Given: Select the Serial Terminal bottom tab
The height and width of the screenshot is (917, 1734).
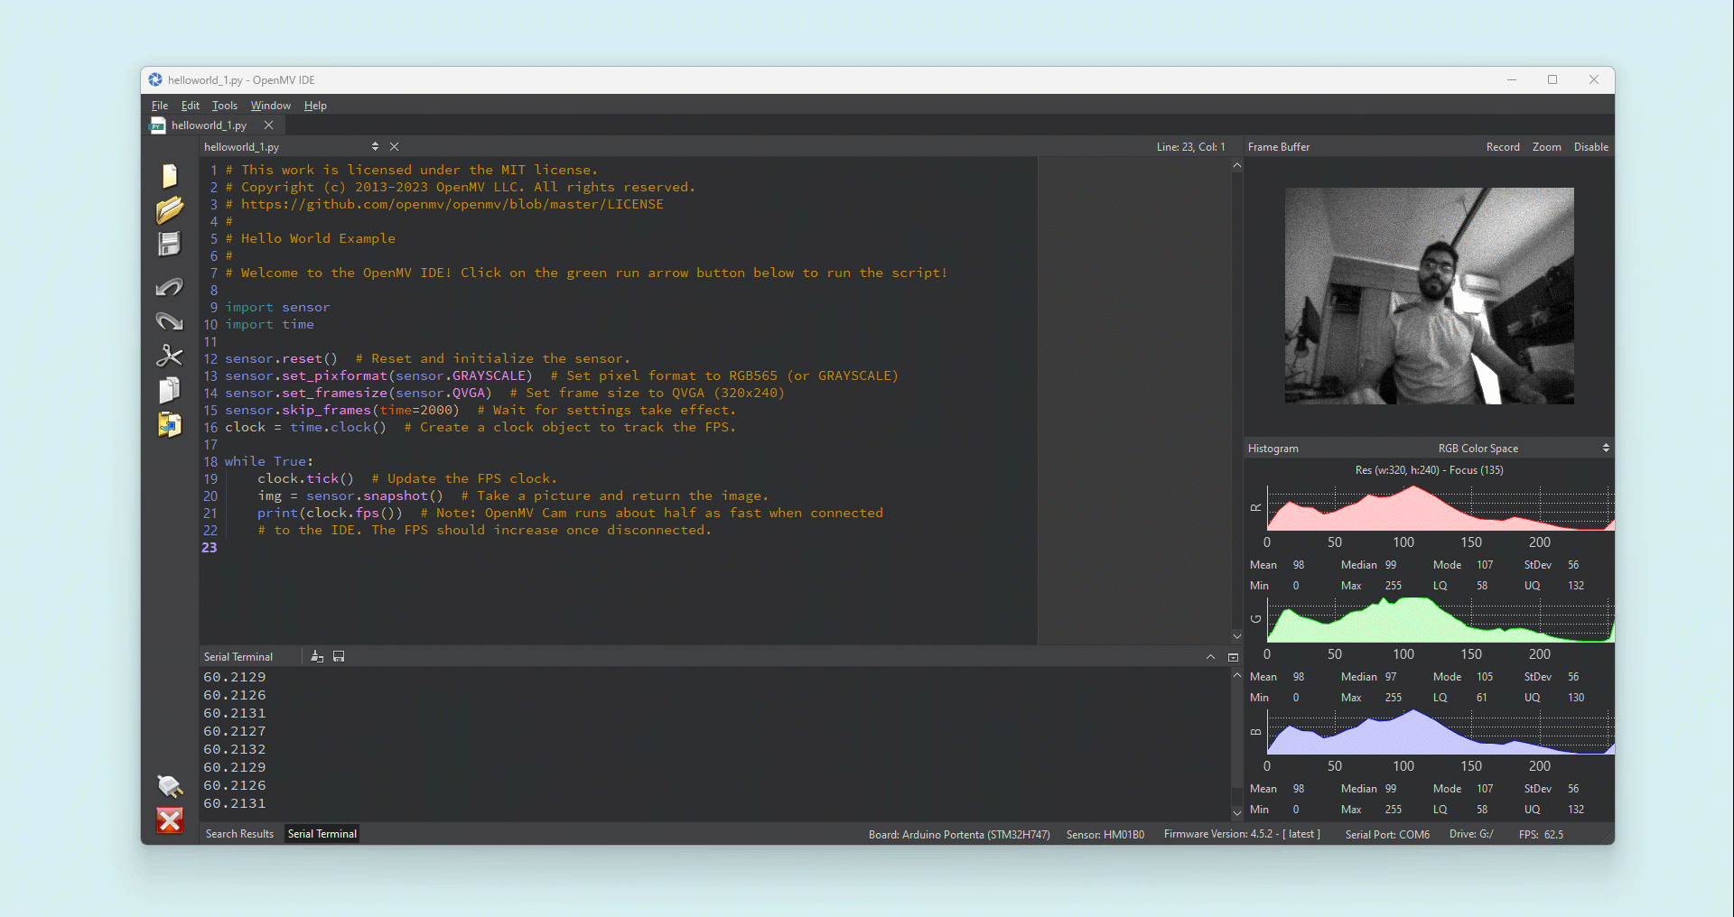Looking at the screenshot, I should coord(322,834).
